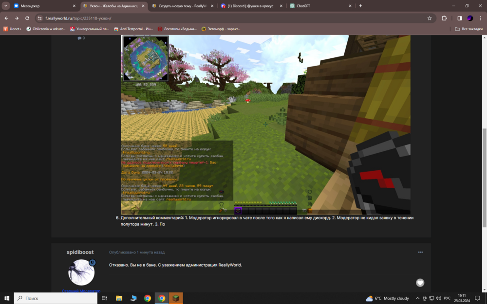Click the Опубликовано 1 минута назад timestamp
The width and height of the screenshot is (487, 304).
coord(137,252)
